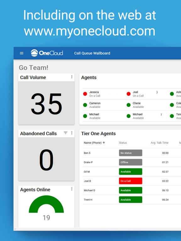Screen dimensions: 181x241
Task: Click the Call Volume card title
Action: coord(33,78)
